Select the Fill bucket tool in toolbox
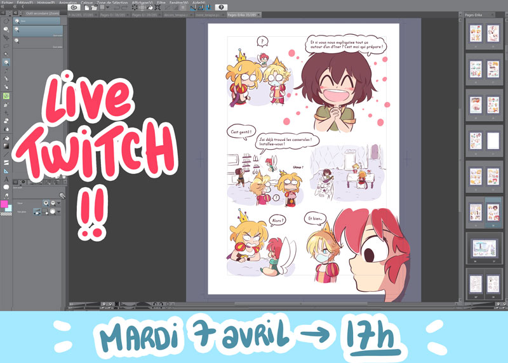Image resolution: width=508 pixels, height=363 pixels. click(x=6, y=138)
